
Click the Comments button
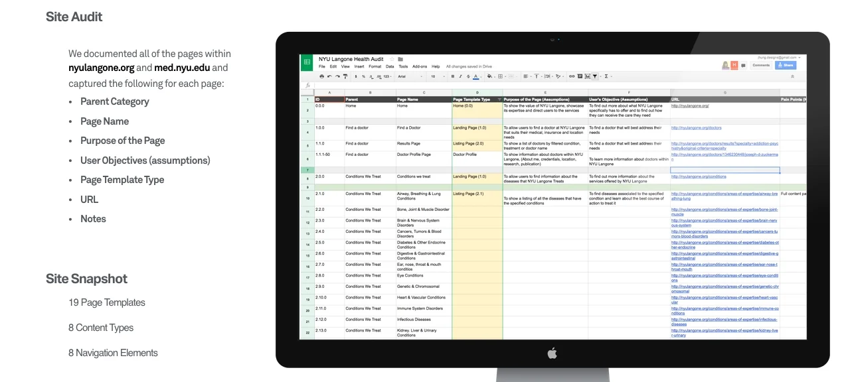761,65
